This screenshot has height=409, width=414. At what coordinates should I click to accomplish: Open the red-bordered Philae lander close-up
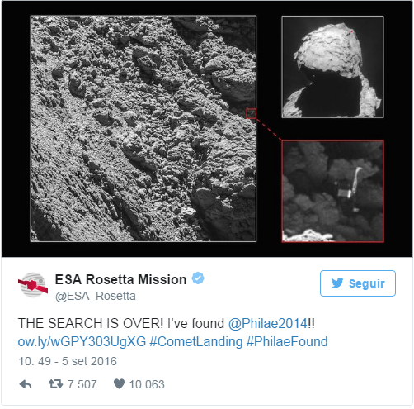point(332,192)
